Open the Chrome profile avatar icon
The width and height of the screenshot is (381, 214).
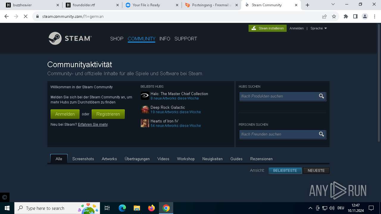(x=365, y=16)
